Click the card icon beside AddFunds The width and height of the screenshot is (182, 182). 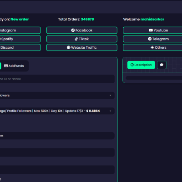[x=6, y=66]
